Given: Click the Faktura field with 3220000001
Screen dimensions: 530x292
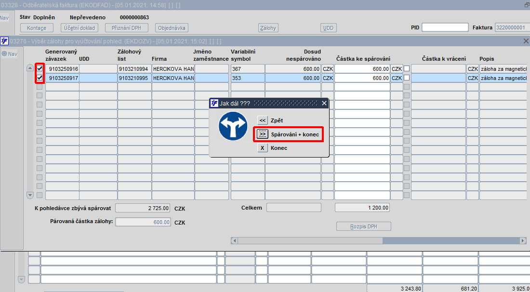Looking at the screenshot, I should [512, 27].
